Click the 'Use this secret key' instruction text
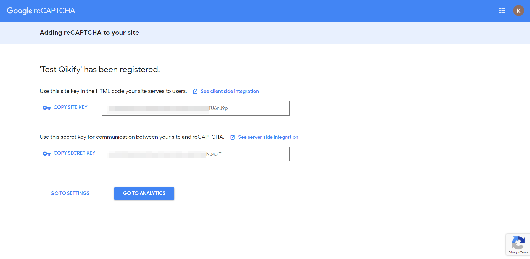Image resolution: width=530 pixels, height=259 pixels. 132,137
